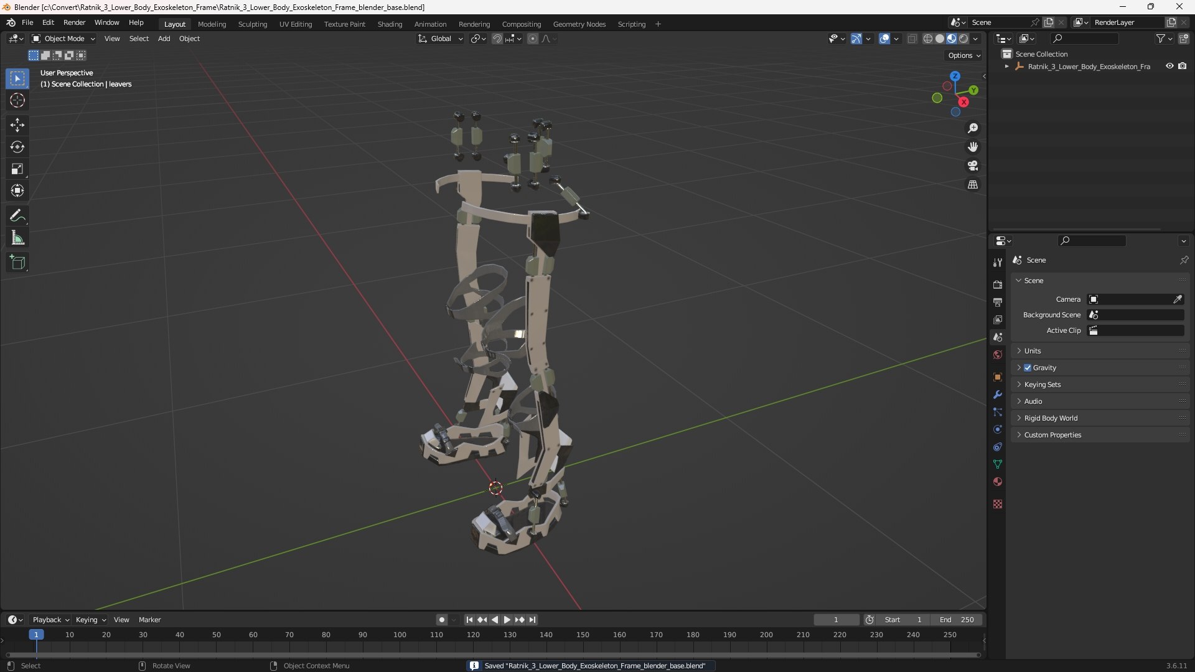Toggle the snap magnet button
Screen dimensions: 1195x672
click(x=497, y=39)
